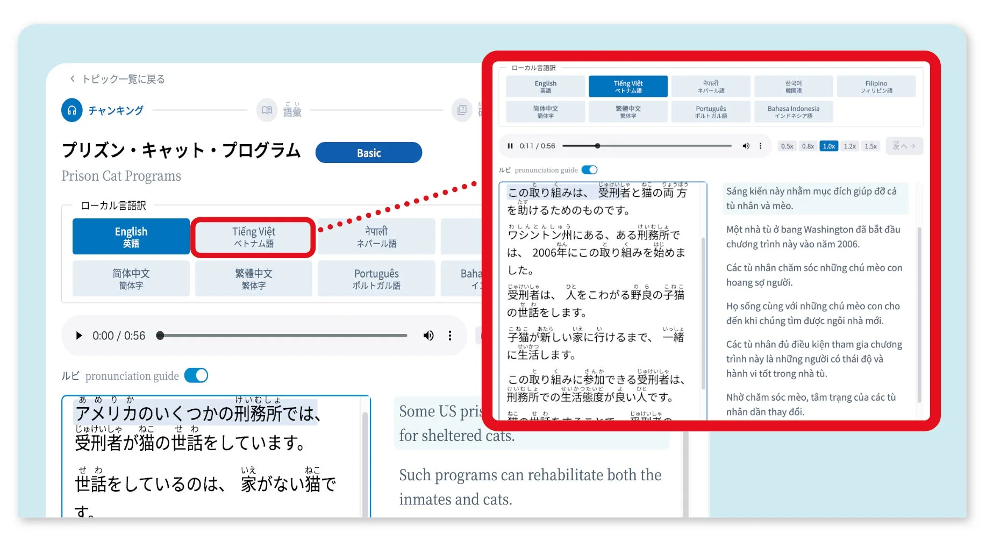Set playback speed to 0.8x
The image size is (986, 540).
[808, 146]
